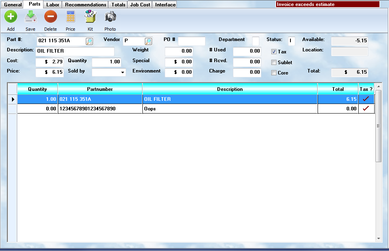Uncheck the Tax checkbox
389x251 pixels.
(274, 52)
